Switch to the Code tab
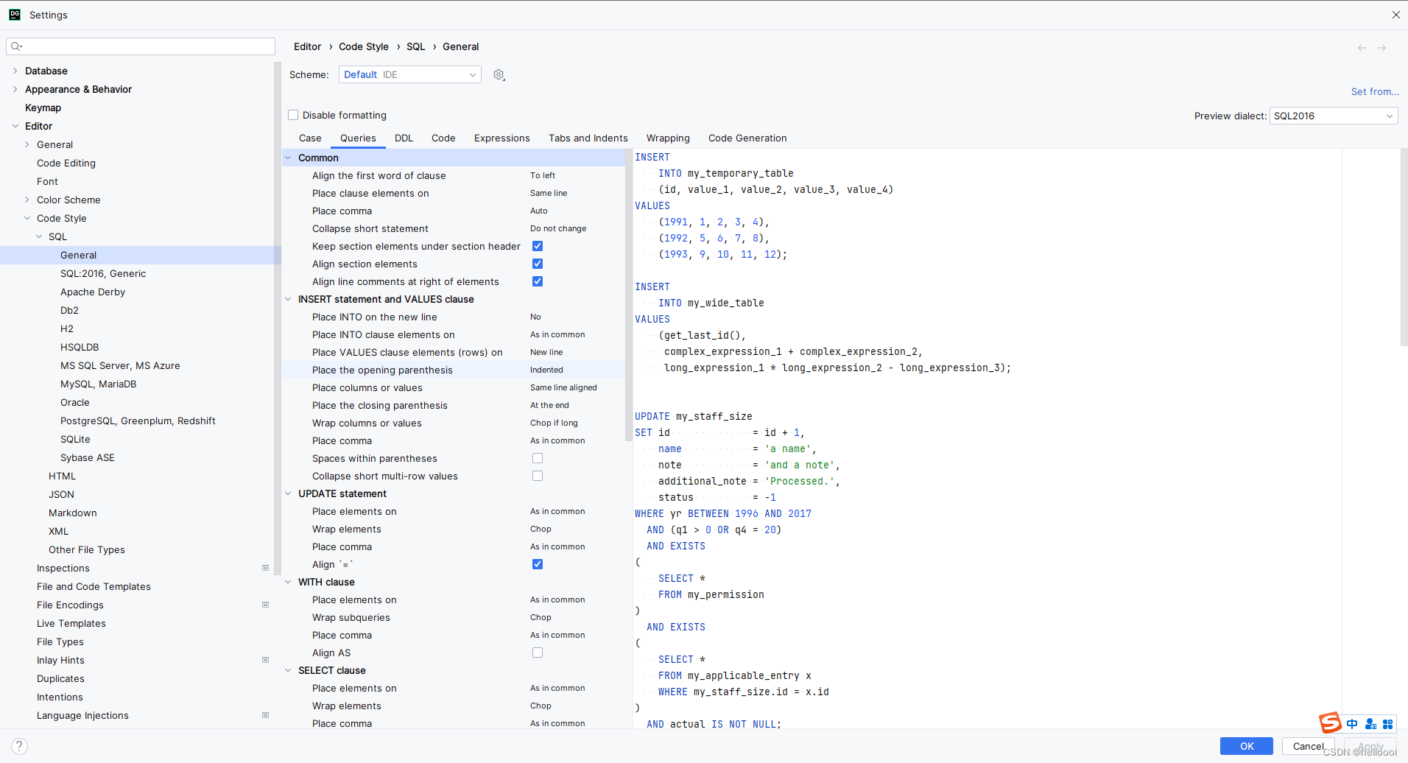 coord(443,138)
